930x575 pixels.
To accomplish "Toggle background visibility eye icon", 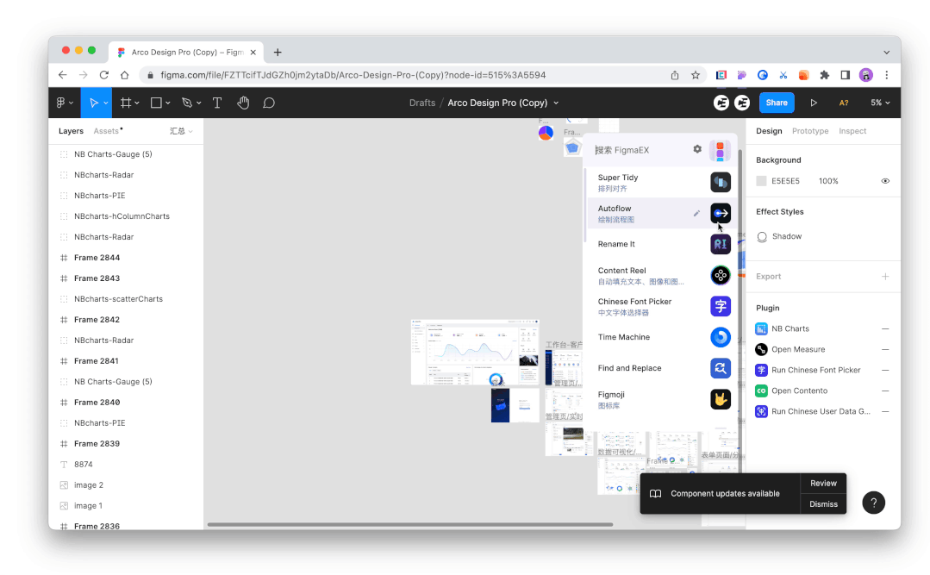I will tap(885, 181).
